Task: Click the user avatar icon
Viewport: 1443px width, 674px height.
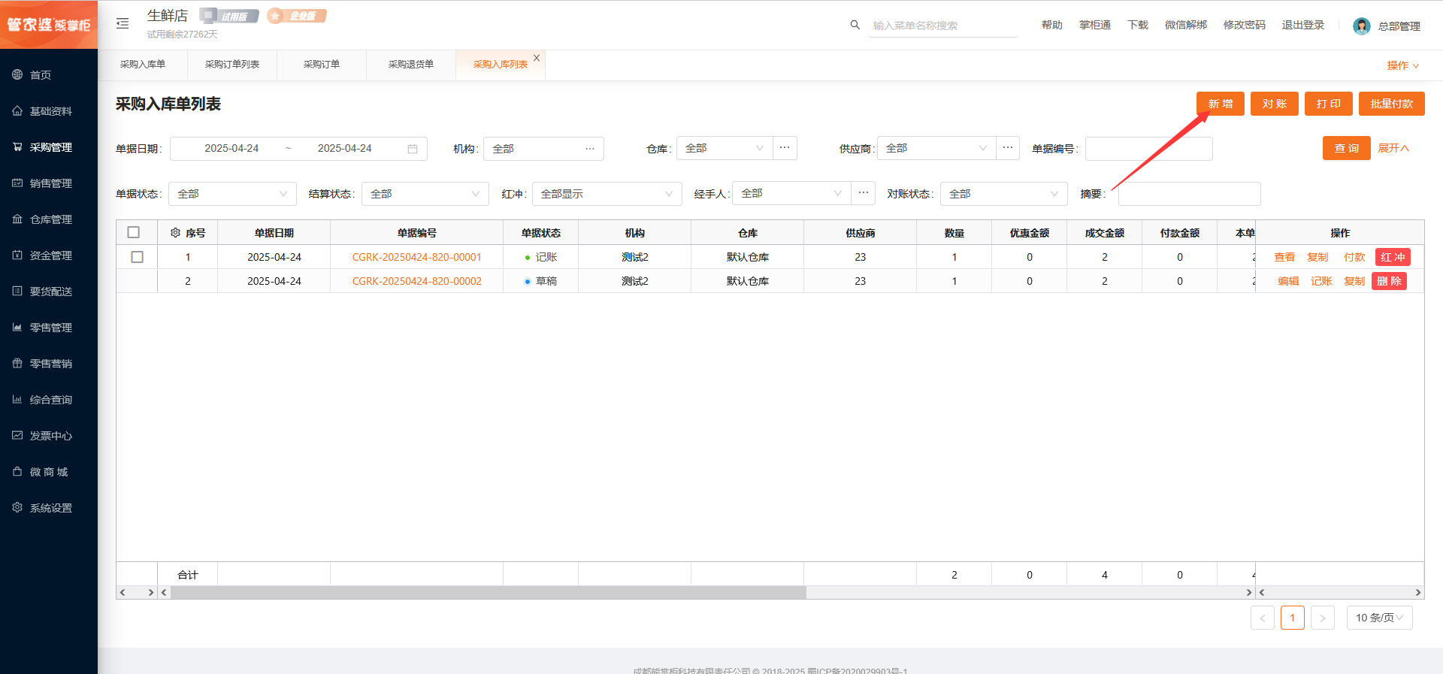Action: (x=1361, y=26)
